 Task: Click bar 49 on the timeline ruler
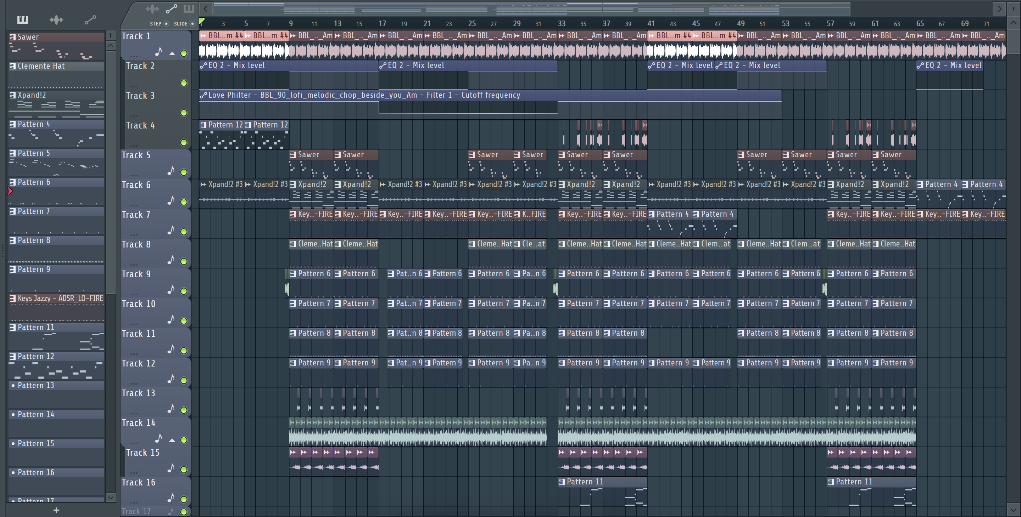(741, 23)
